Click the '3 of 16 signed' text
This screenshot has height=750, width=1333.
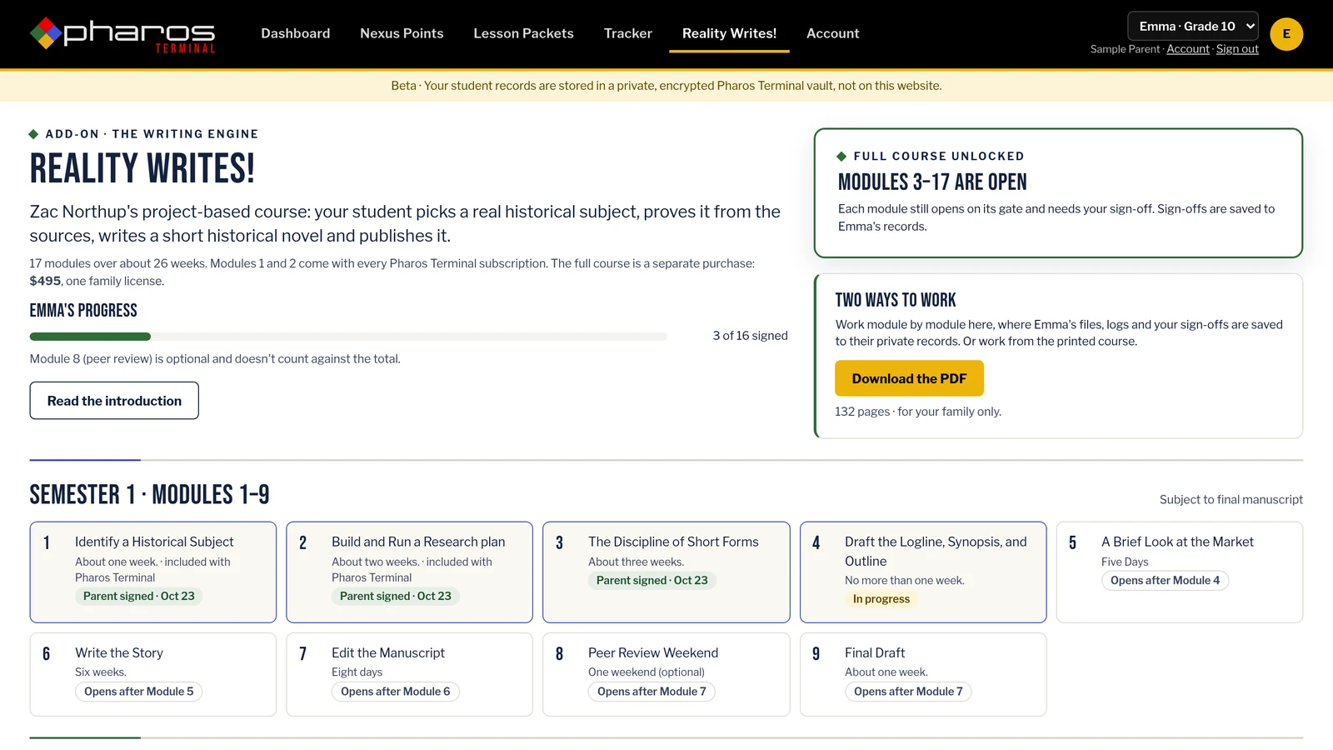click(x=750, y=336)
